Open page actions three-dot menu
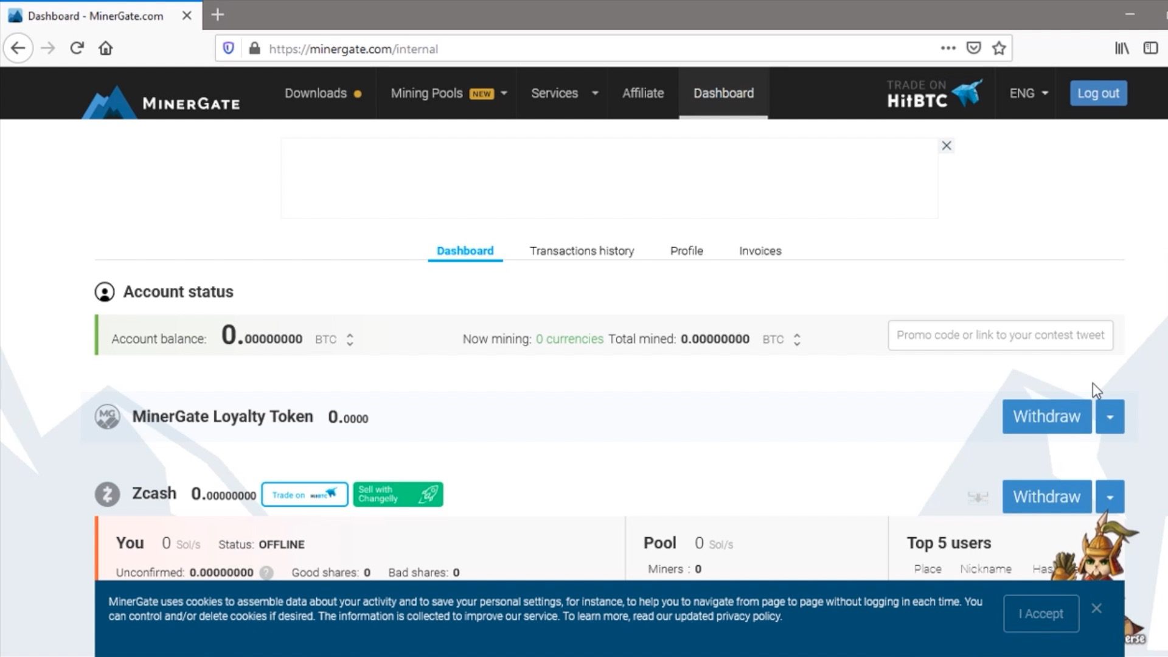The width and height of the screenshot is (1168, 657). point(948,48)
